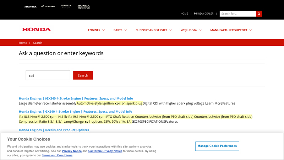Open the Honda Power Equipment logo link

(66, 6)
